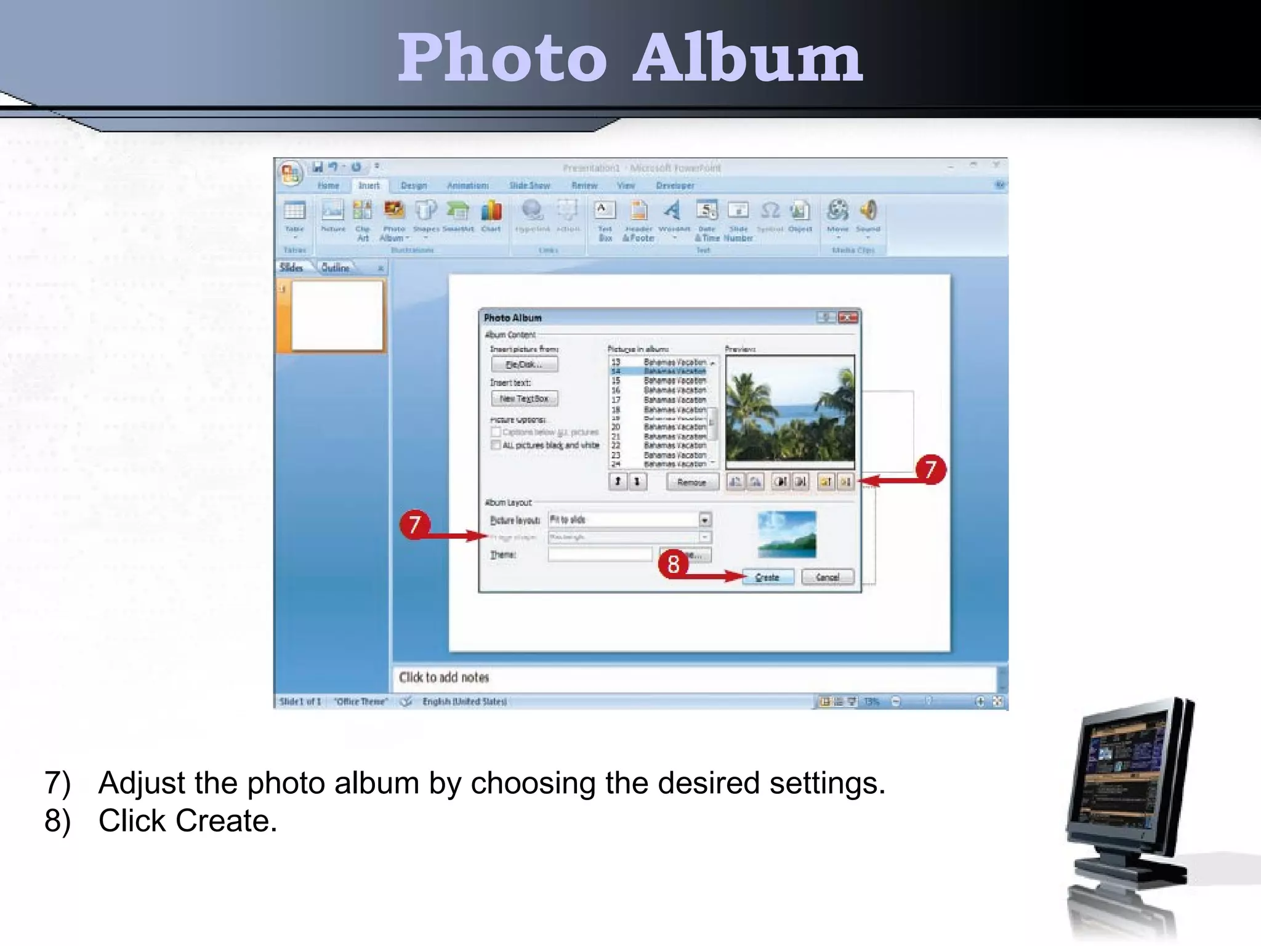Open the Frame shape dropdown
1261x946 pixels.
point(705,537)
